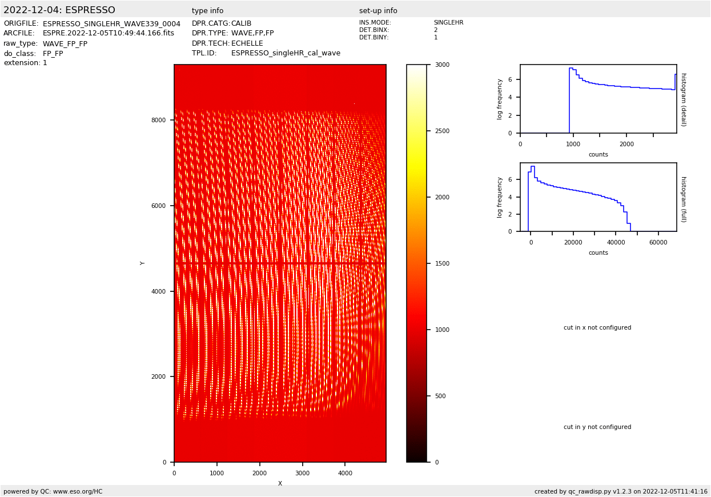Viewport: 711px width, 497px height.
Task: Click the raw_type value WAVE_FP_FP
Action: (x=65, y=44)
